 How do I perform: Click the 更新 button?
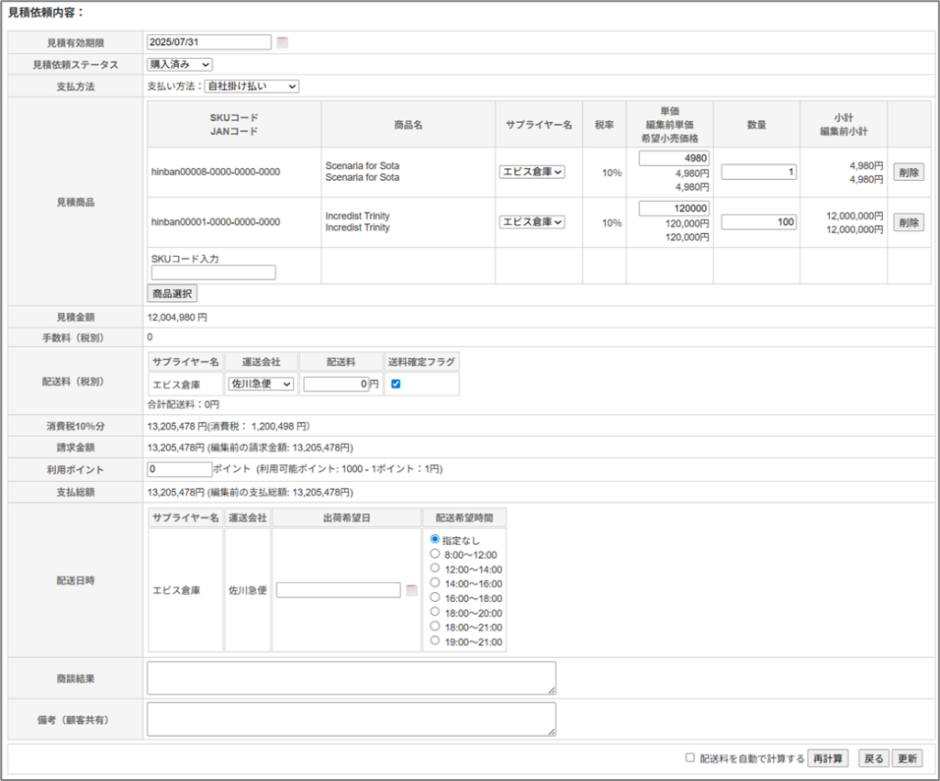907,759
